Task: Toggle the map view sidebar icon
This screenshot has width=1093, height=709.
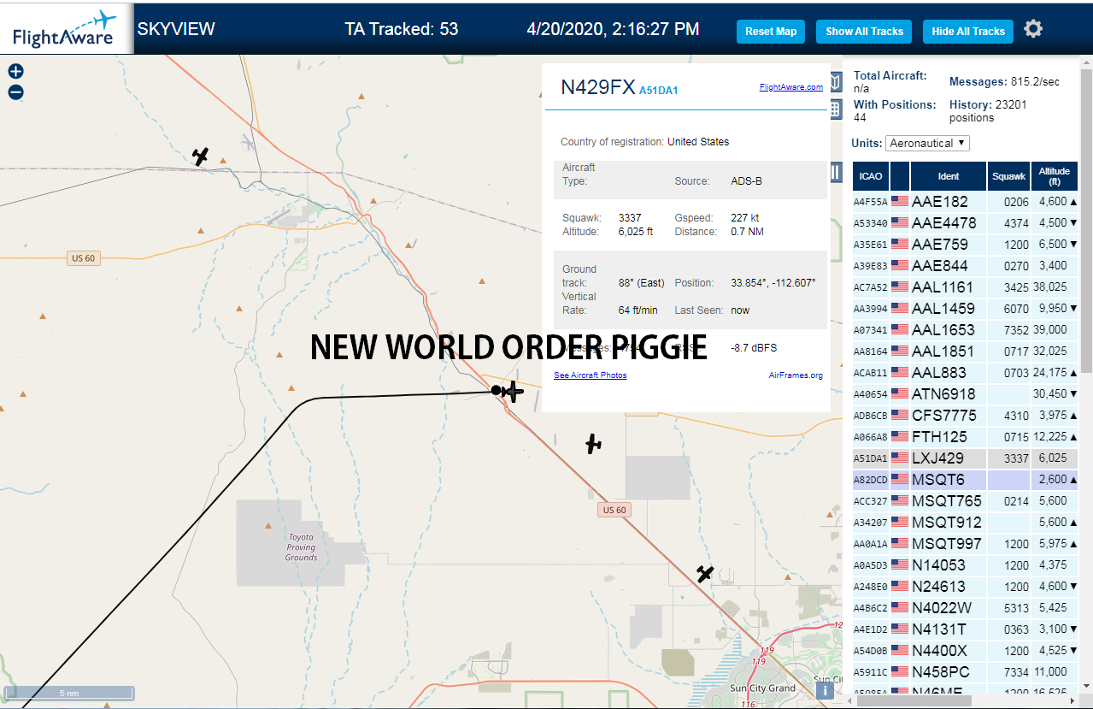Action: 836,83
